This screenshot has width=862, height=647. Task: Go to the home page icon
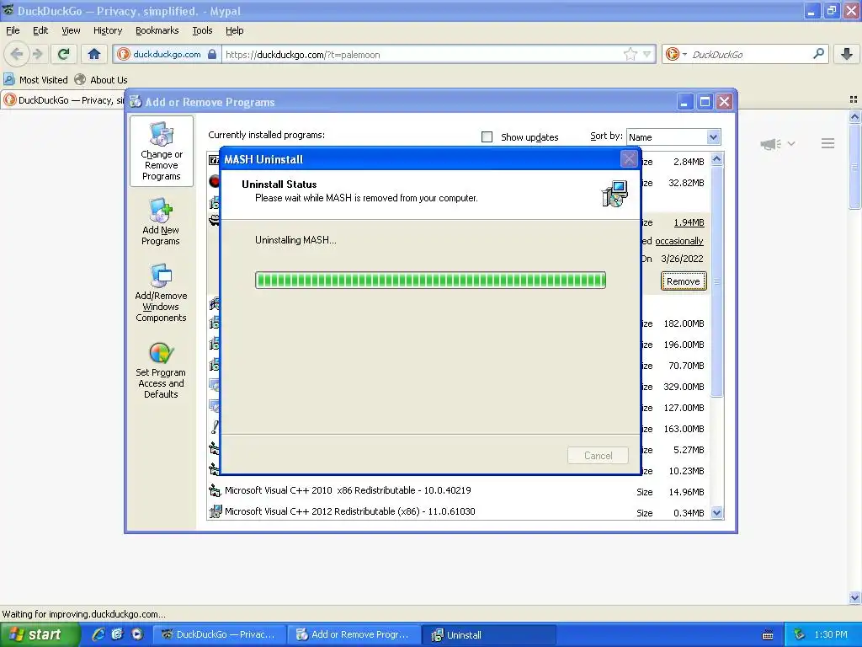click(94, 54)
